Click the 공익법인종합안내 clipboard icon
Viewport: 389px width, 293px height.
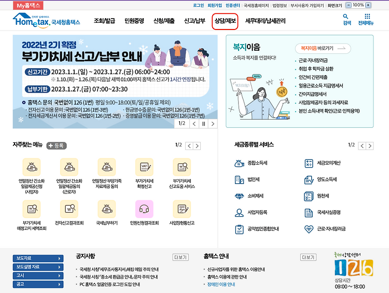click(x=239, y=229)
